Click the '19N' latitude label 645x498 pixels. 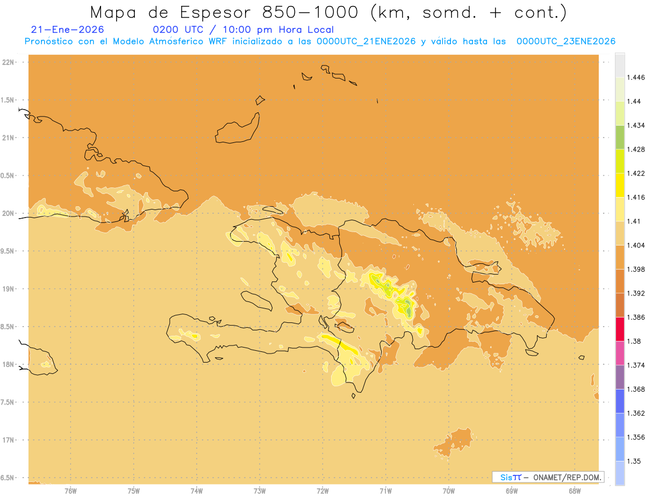coord(8,289)
